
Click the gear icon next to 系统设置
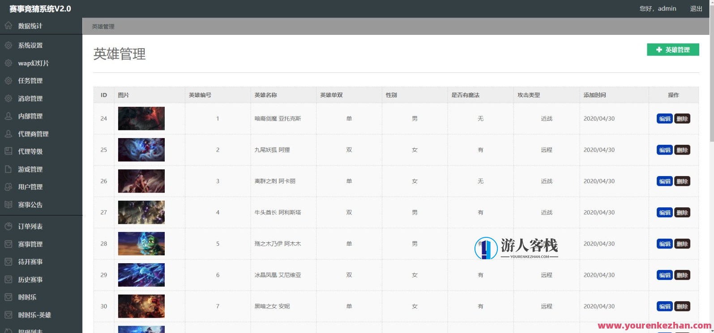click(9, 45)
